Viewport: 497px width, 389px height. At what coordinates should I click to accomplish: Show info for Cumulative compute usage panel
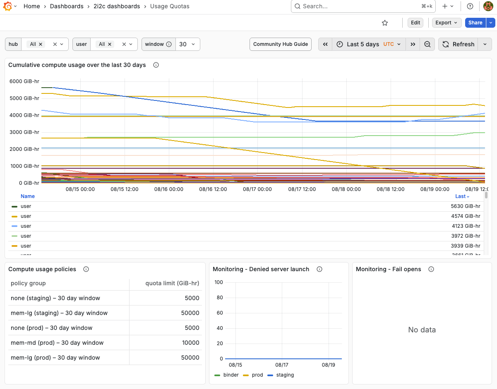click(156, 65)
